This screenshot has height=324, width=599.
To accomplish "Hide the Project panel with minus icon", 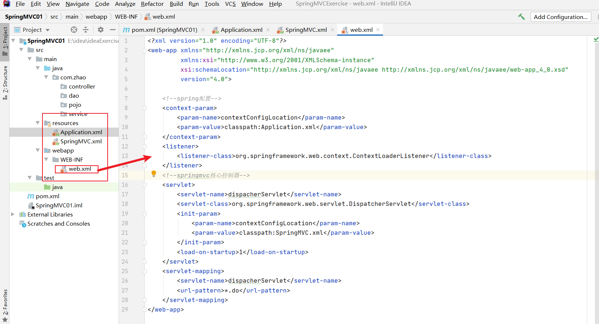I will pos(113,30).
